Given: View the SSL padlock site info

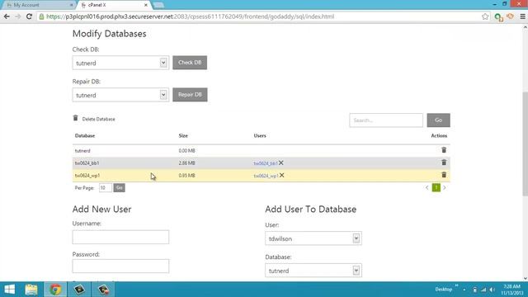Looking at the screenshot, I should tap(41, 16).
